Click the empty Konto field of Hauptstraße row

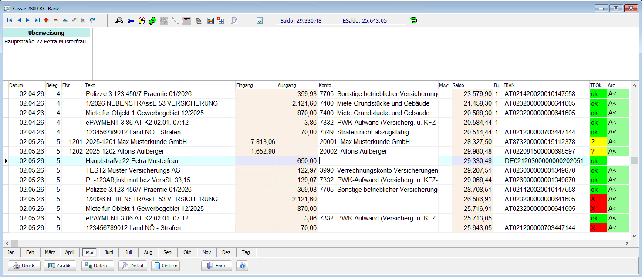[378, 161]
